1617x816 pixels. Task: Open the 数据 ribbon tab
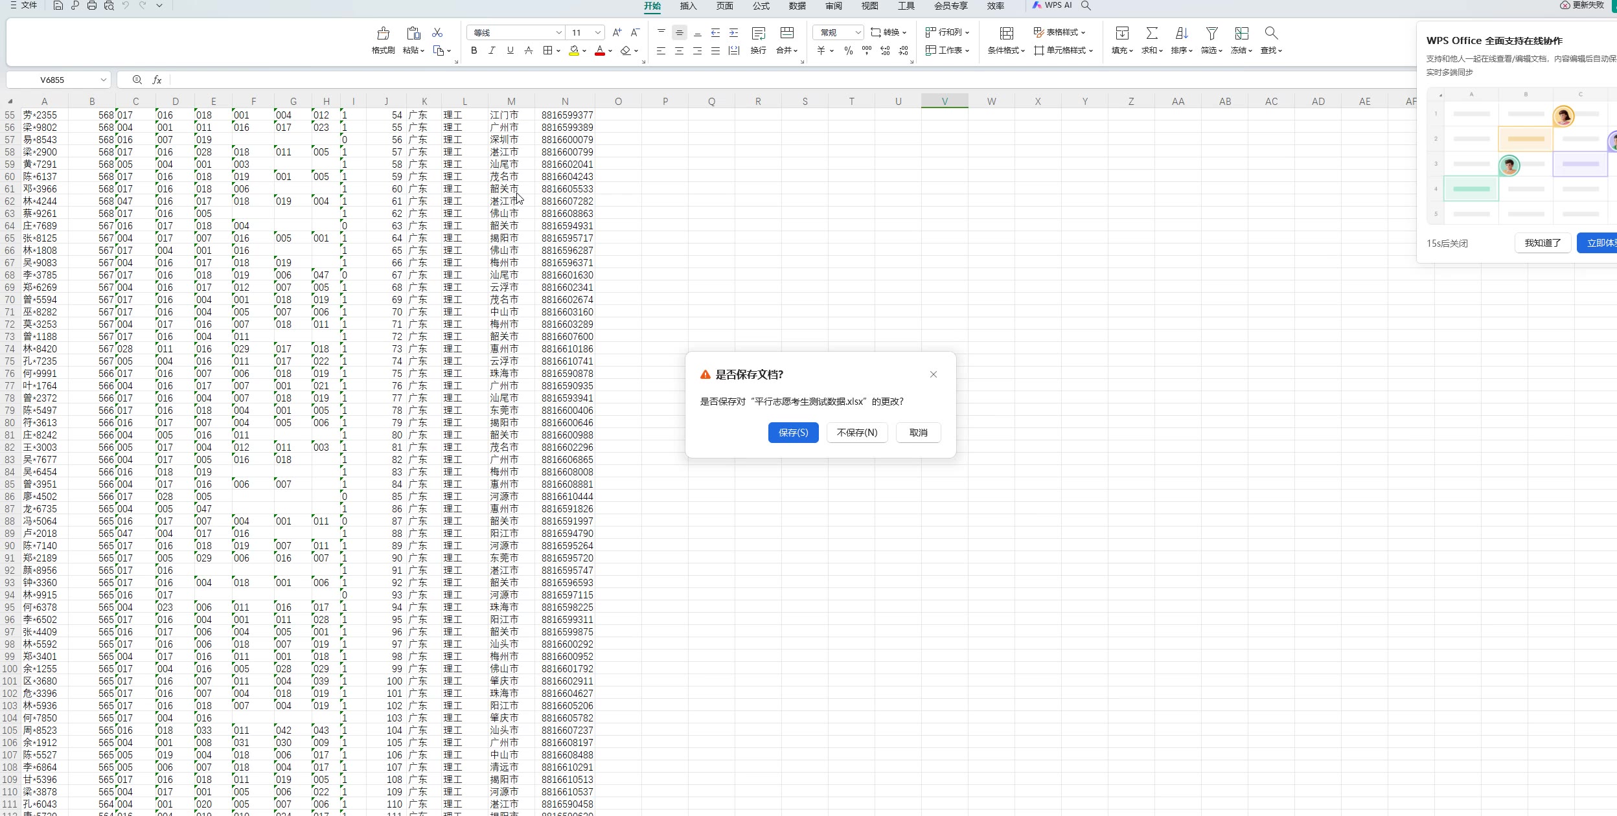point(797,6)
